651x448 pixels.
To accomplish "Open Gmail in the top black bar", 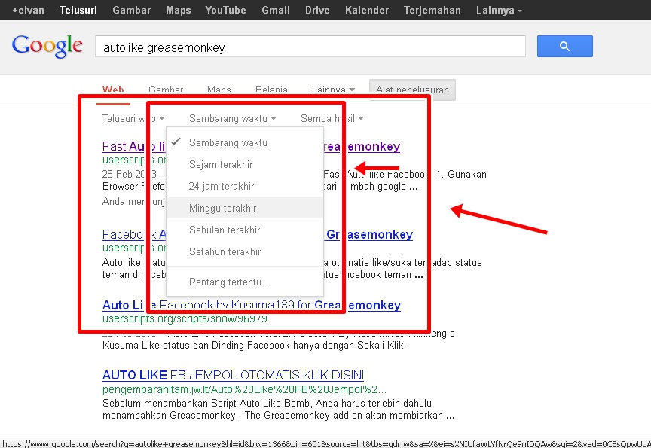I will click(x=276, y=10).
